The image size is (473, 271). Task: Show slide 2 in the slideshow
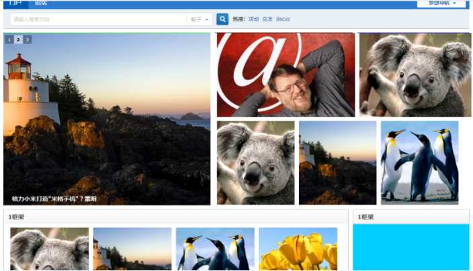(x=18, y=40)
